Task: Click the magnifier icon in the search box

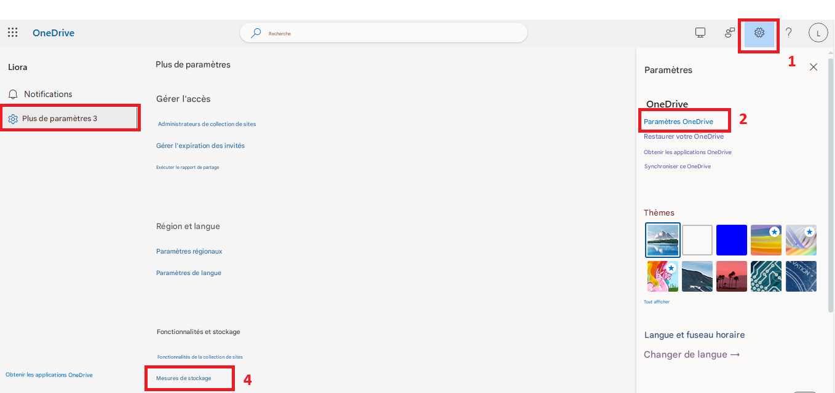Action: pyautogui.click(x=256, y=33)
